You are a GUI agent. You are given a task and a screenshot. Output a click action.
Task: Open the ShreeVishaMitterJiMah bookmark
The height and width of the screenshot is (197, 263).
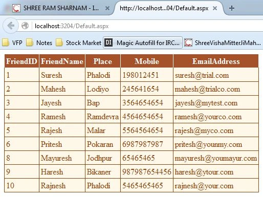[x=223, y=42]
